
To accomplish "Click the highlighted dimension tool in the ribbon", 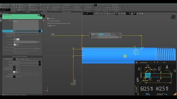I will [x=95, y=5].
